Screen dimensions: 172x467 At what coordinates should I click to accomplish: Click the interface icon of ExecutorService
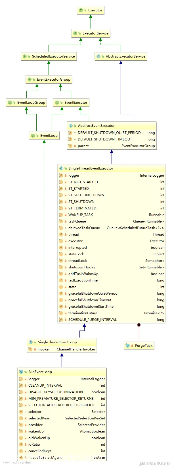tap(75, 33)
